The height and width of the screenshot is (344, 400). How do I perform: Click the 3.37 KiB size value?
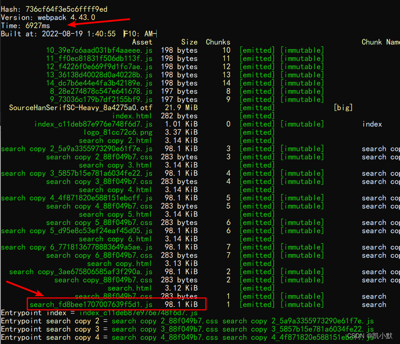181,132
